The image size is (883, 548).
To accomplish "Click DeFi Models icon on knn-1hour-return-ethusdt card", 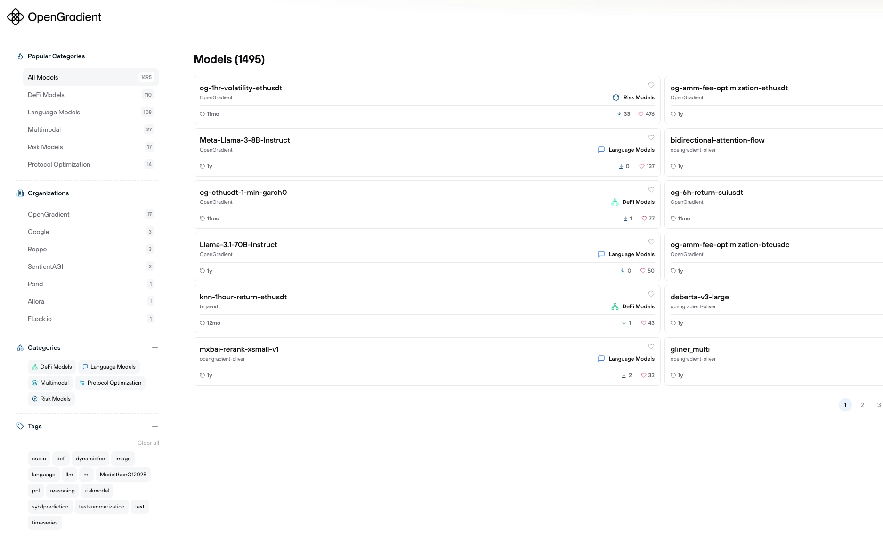I will [x=615, y=306].
